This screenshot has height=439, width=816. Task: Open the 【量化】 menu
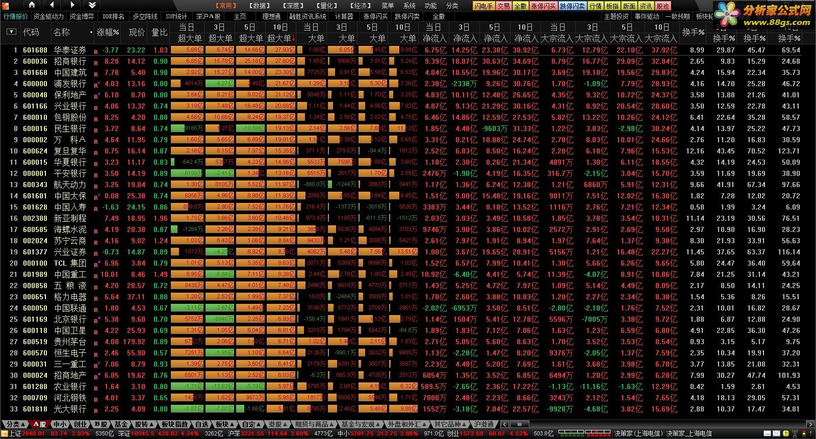[327, 6]
